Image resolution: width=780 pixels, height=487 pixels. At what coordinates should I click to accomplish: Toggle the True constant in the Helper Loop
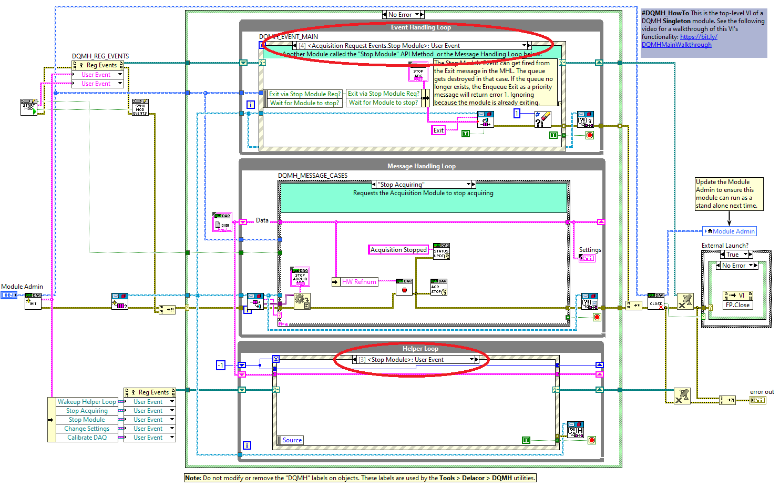pyautogui.click(x=526, y=440)
